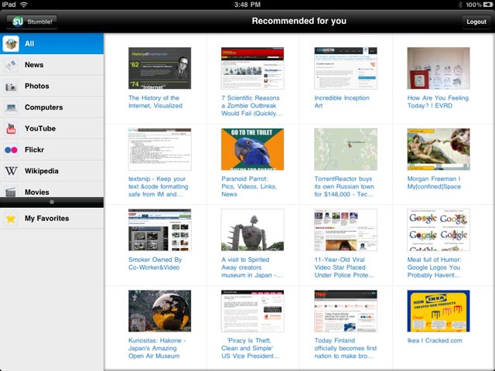Click the Logout button
The image size is (495, 371).
pyautogui.click(x=476, y=22)
